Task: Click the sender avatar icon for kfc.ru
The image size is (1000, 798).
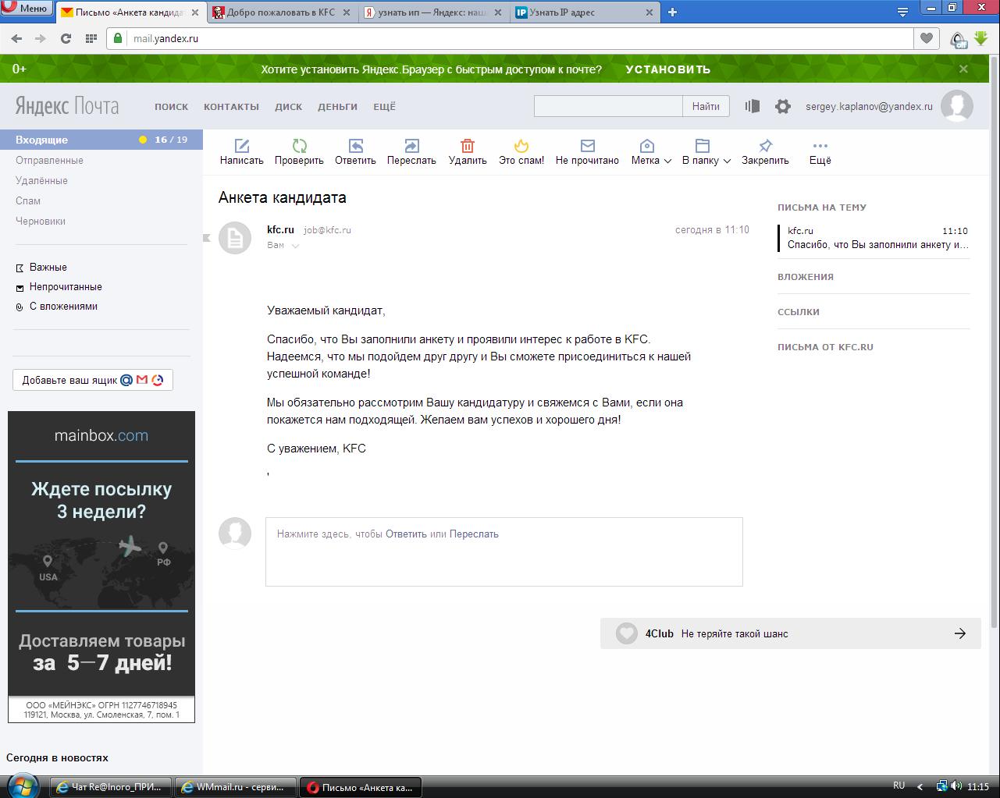Action: pos(235,238)
